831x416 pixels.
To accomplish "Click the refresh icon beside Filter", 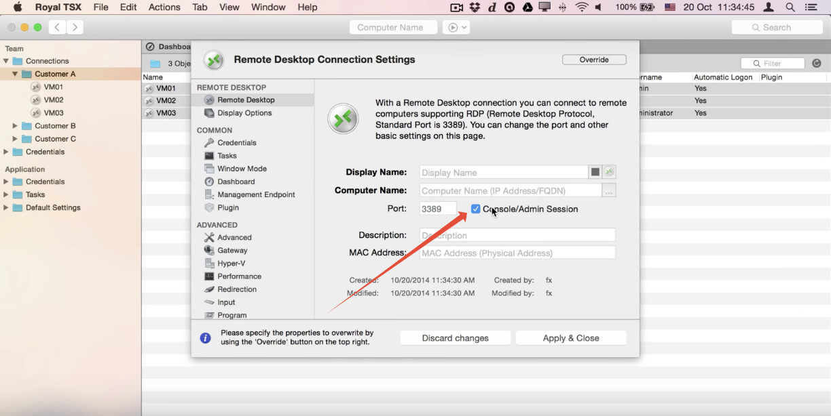I will [816, 64].
